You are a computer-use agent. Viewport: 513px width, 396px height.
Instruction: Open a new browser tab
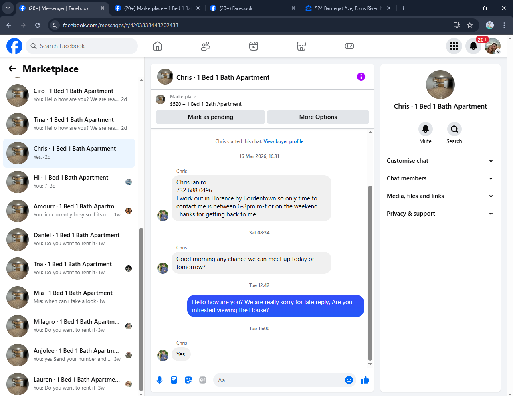click(x=403, y=8)
